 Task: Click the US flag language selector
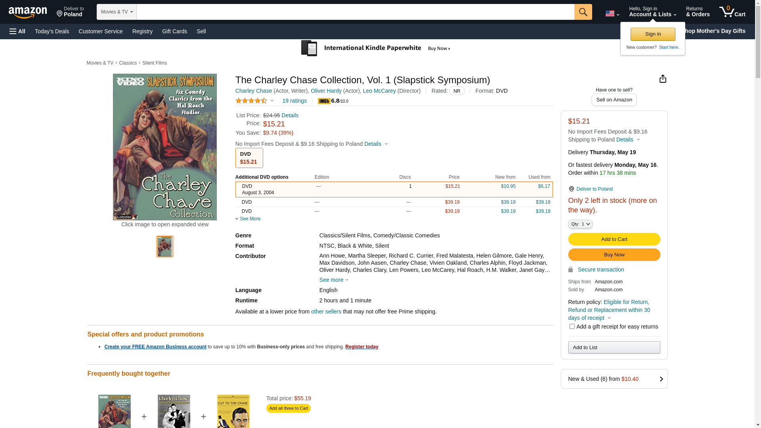tap(612, 13)
